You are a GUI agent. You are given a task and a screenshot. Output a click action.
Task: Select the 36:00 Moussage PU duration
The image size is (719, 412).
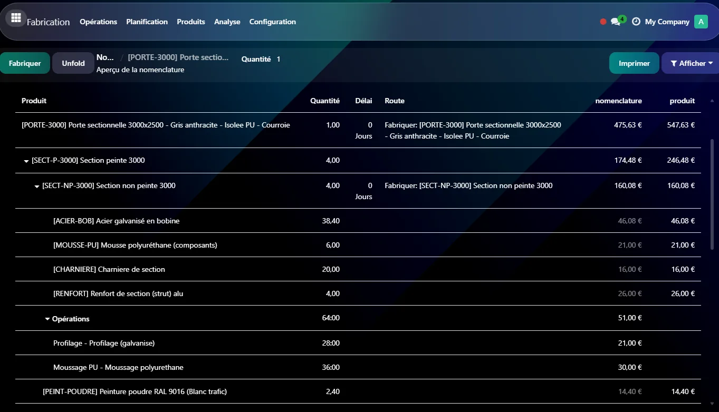point(331,367)
